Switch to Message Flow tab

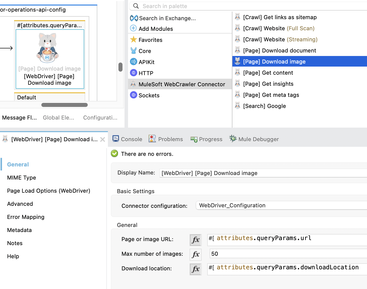(x=19, y=118)
